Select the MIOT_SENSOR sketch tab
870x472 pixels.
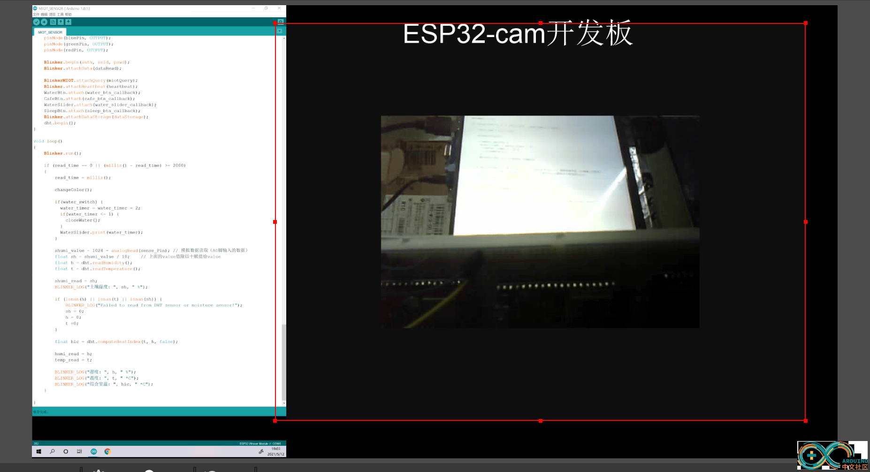(x=50, y=32)
